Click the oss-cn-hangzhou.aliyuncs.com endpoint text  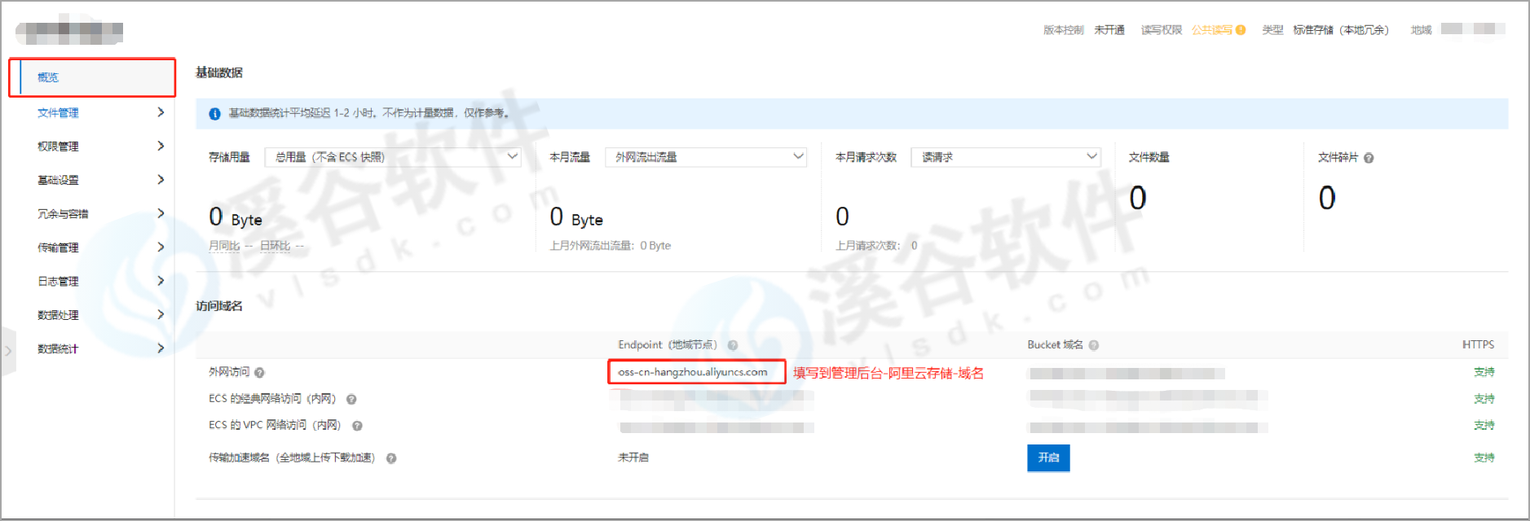click(693, 372)
